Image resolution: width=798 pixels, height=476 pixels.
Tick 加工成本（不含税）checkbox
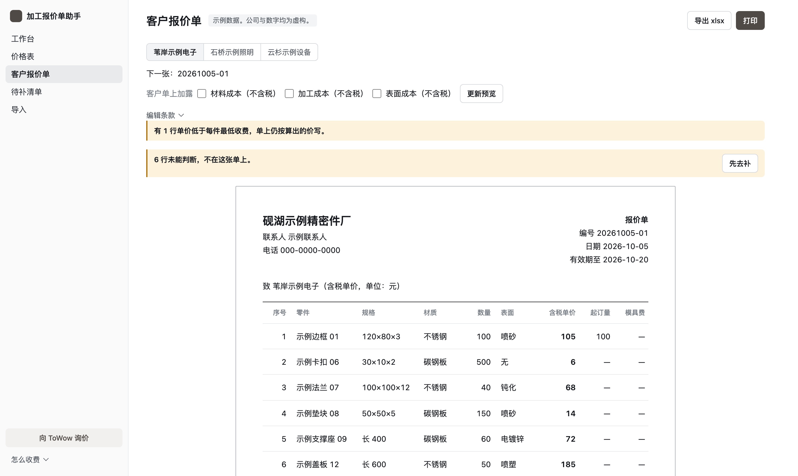pos(289,94)
